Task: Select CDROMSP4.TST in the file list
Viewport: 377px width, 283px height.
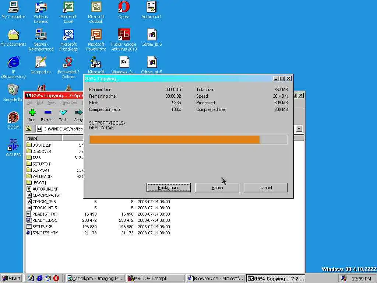Action: click(x=43, y=195)
